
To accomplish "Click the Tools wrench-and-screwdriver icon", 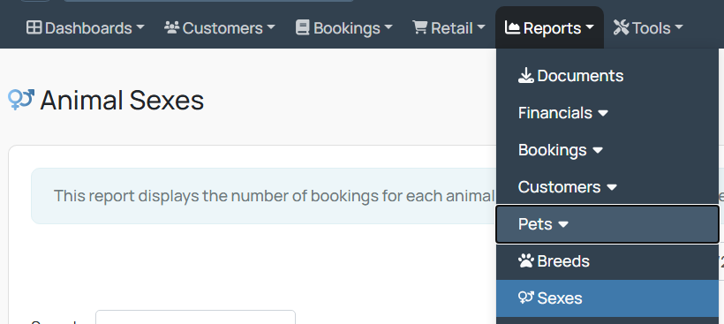I will click(x=621, y=28).
